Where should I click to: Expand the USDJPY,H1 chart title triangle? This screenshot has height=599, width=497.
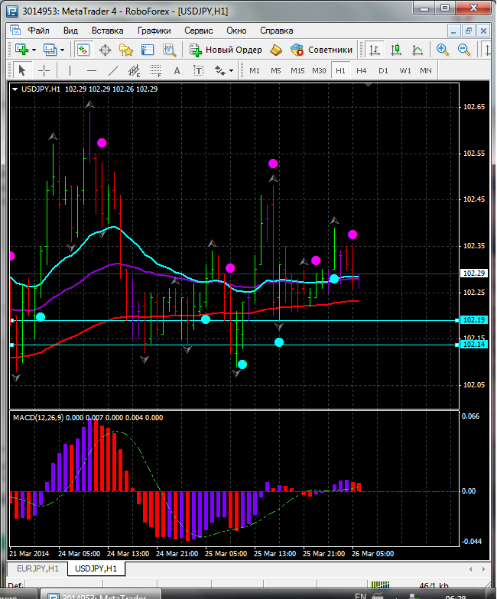tap(16, 89)
